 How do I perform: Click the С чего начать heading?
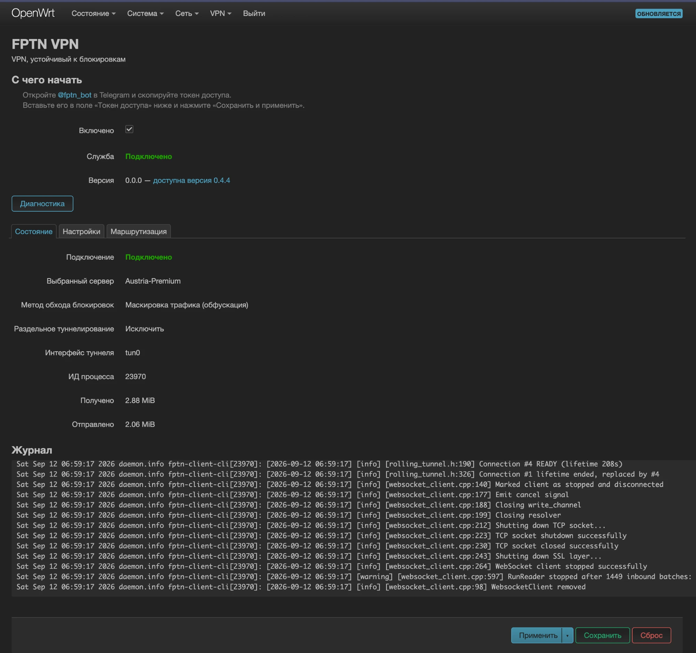tap(47, 80)
